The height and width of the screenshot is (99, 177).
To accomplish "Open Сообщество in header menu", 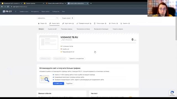I will tap(56, 12).
